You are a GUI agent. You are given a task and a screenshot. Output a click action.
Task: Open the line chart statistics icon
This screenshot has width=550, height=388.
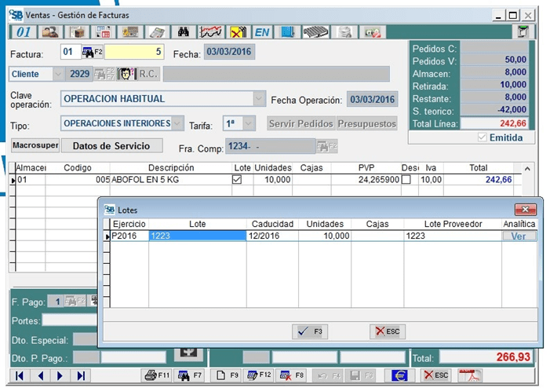click(x=210, y=32)
